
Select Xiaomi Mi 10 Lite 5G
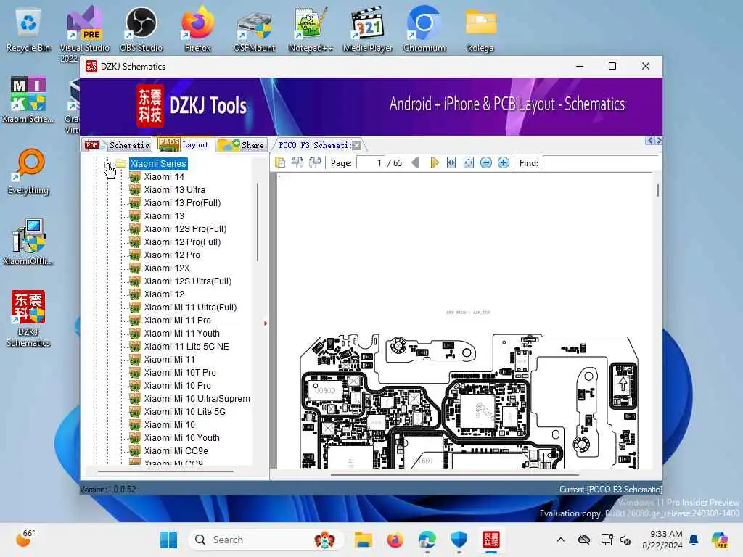(x=185, y=412)
